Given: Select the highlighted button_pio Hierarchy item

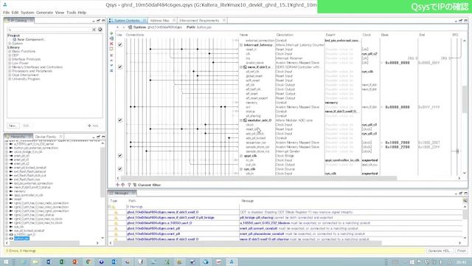Looking at the screenshot, I should click(21, 239).
